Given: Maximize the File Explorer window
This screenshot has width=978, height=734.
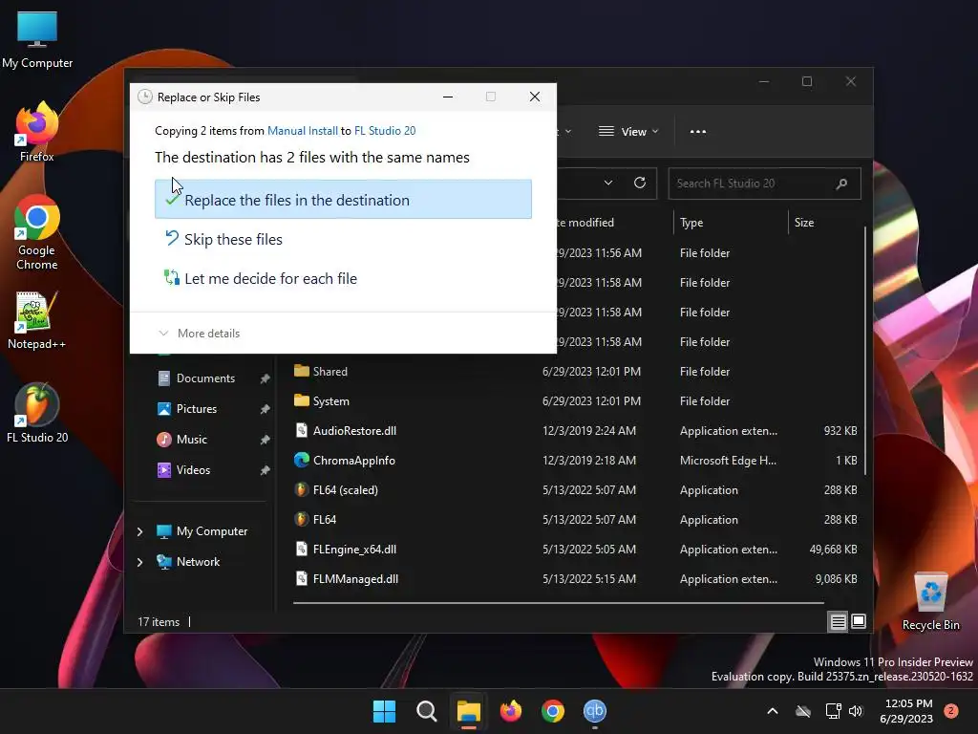Looking at the screenshot, I should pos(806,82).
